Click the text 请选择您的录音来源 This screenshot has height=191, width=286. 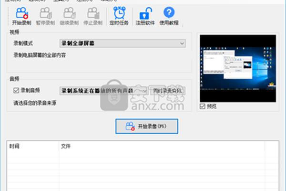(35, 103)
